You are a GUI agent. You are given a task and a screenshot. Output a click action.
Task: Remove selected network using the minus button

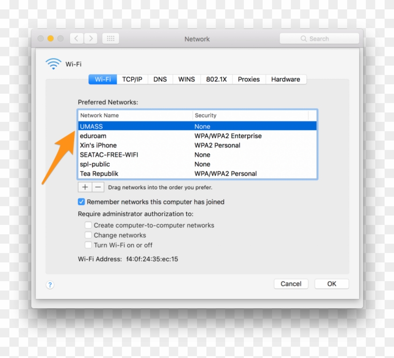coord(97,187)
